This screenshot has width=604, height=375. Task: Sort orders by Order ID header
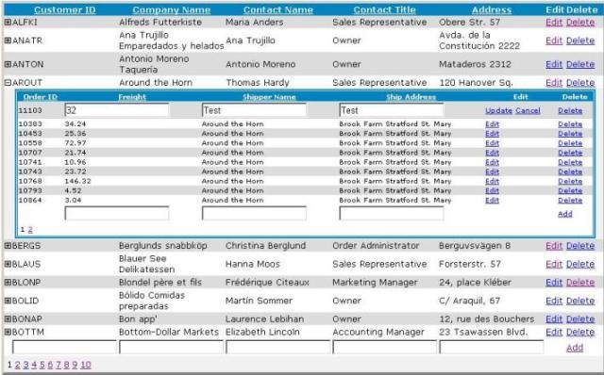[40, 97]
